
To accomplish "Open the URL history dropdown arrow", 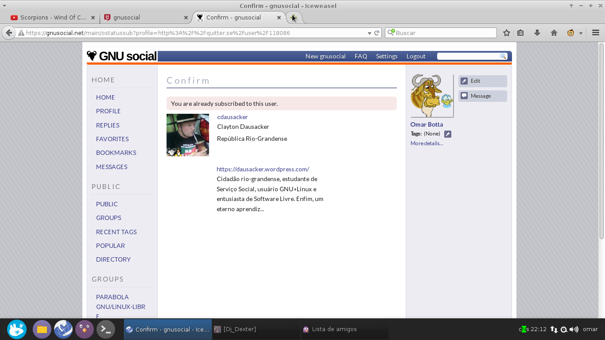I will [369, 33].
